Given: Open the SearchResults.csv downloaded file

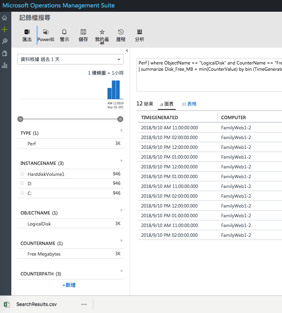Looking at the screenshot, I should tap(37, 304).
